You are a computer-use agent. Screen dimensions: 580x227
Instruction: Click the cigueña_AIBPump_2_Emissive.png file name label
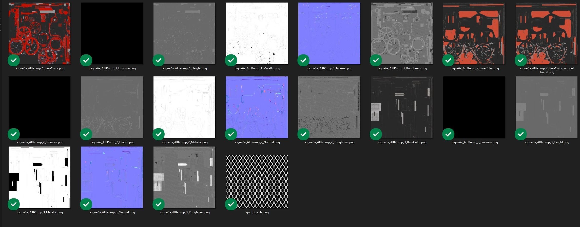pos(40,142)
